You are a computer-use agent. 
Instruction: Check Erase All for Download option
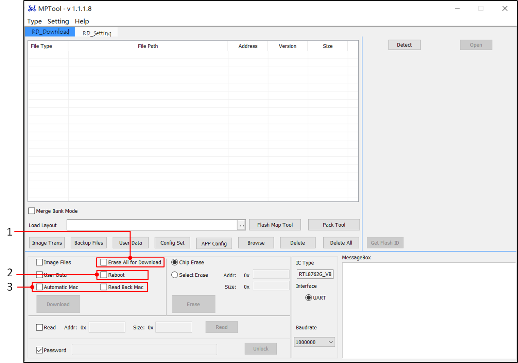[104, 262]
